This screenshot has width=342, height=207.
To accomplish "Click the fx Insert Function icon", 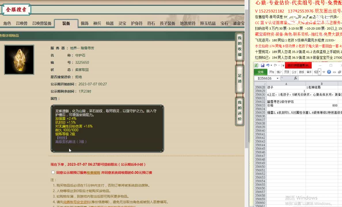I will pyautogui.click(x=295, y=78).
